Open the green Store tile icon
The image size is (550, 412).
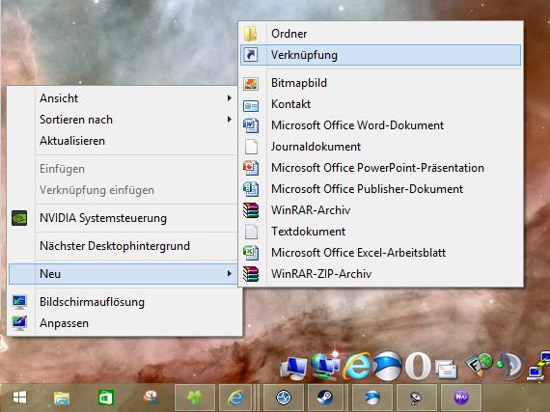105,398
